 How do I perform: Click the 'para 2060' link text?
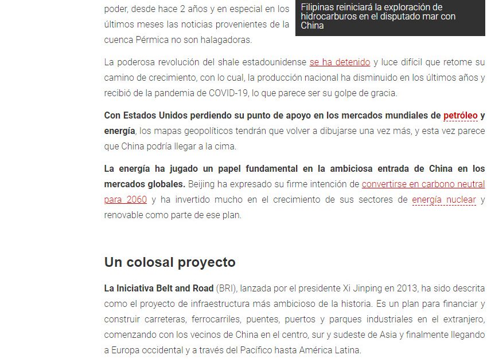(125, 200)
